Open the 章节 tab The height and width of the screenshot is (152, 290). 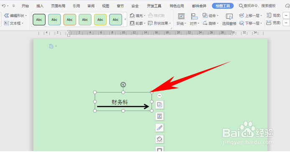click(120, 6)
